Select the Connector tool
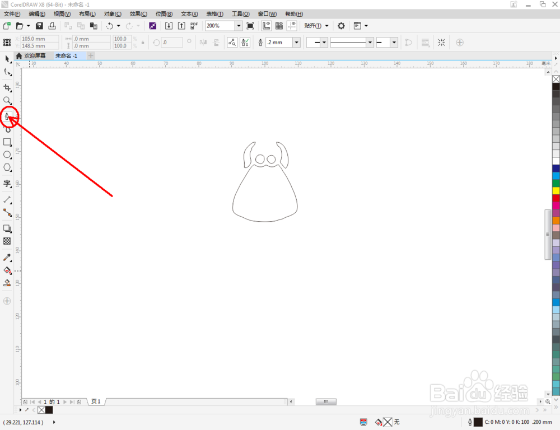 pyautogui.click(x=7, y=213)
